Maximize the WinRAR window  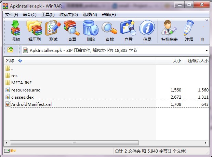click(x=189, y=5)
